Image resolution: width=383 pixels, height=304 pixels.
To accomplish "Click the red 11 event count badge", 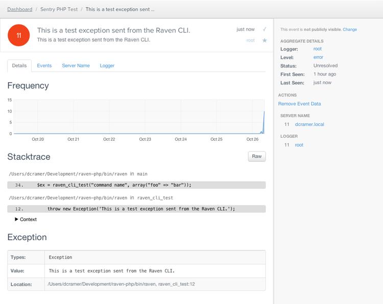I will (19, 35).
